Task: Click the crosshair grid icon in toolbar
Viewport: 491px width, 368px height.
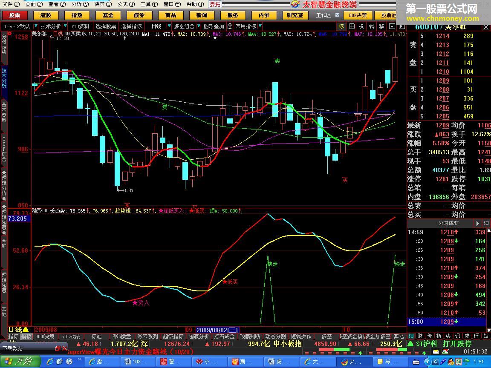Action: [x=352, y=26]
